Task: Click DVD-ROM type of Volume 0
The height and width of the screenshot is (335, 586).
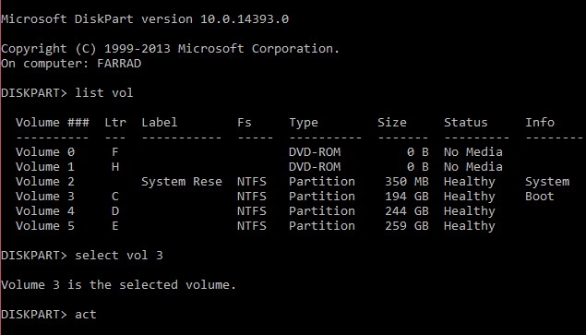Action: [x=315, y=152]
